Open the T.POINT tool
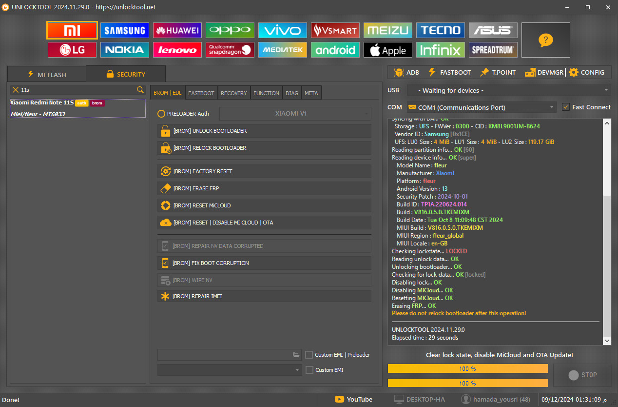 [498, 72]
